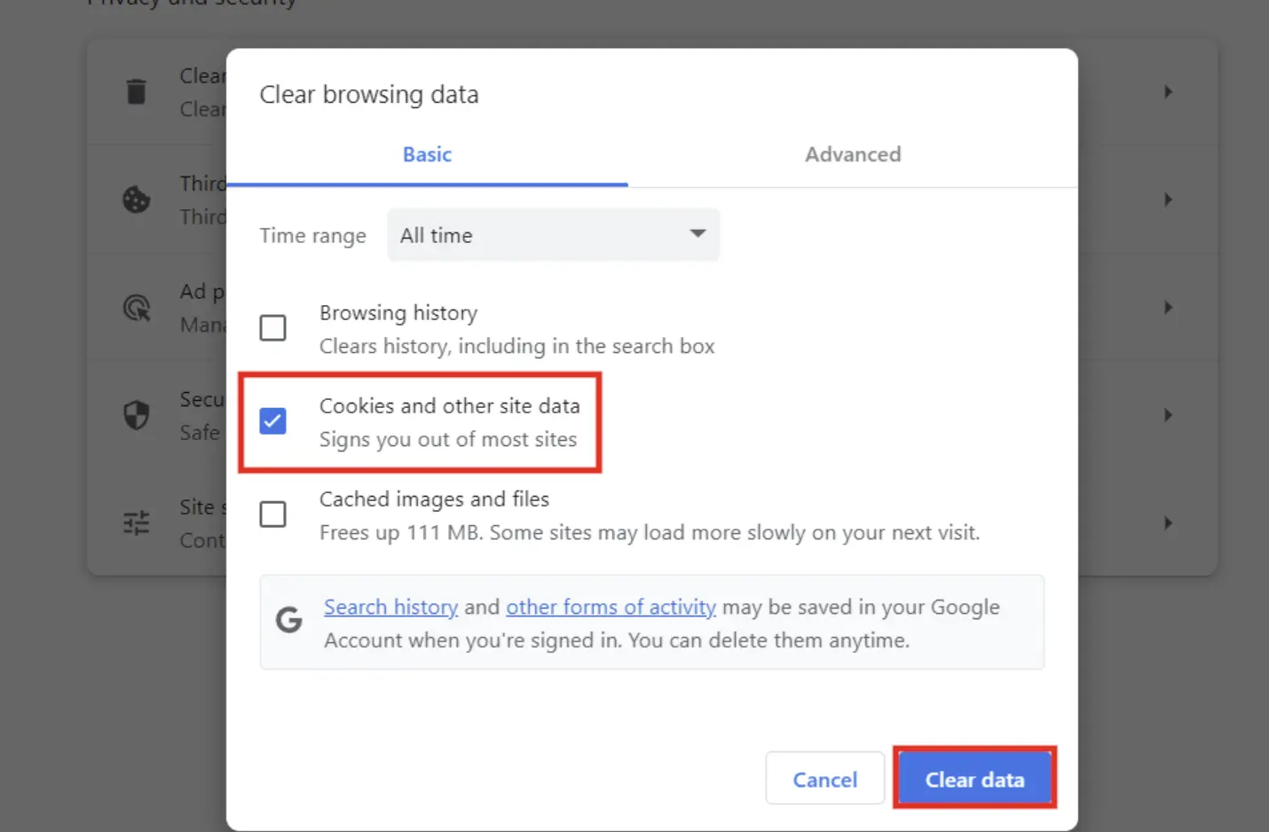
Task: Click the trash can icon for Clear browsing data
Action: point(136,91)
